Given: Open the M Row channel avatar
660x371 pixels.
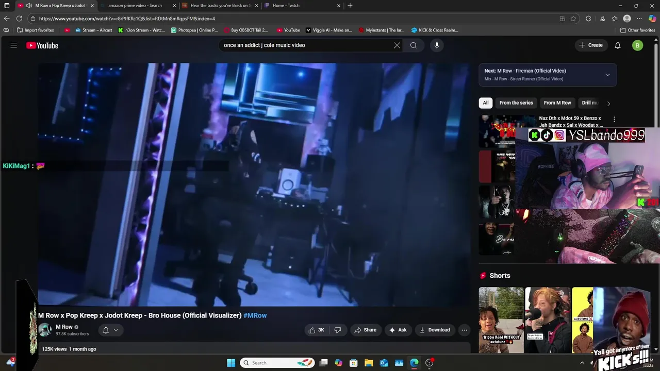Looking at the screenshot, I should (x=45, y=330).
